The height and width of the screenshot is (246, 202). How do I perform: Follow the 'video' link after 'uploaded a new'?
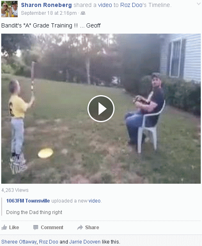tap(94, 200)
